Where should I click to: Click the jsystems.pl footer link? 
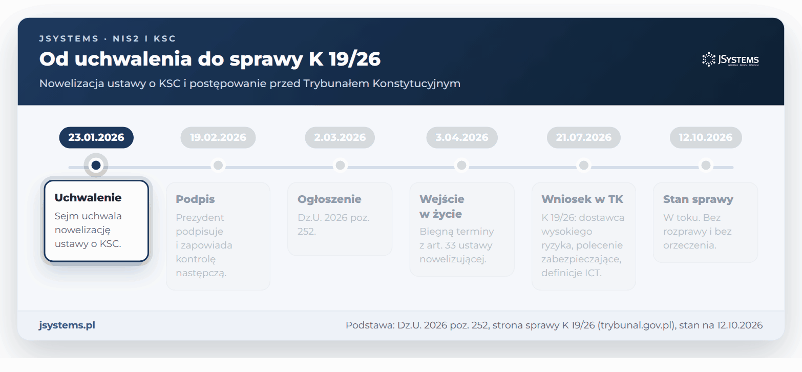pyautogui.click(x=67, y=325)
